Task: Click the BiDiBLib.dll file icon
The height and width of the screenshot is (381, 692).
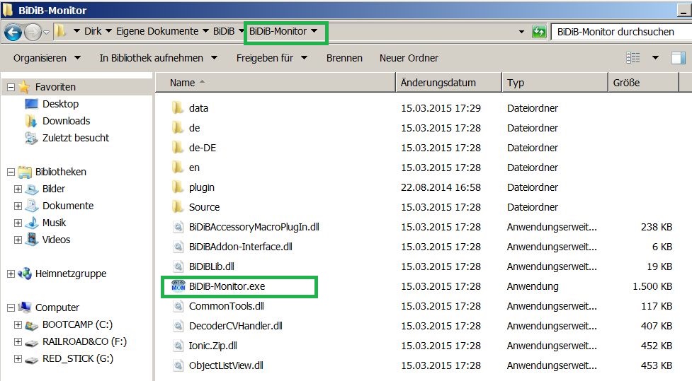Action: click(178, 266)
